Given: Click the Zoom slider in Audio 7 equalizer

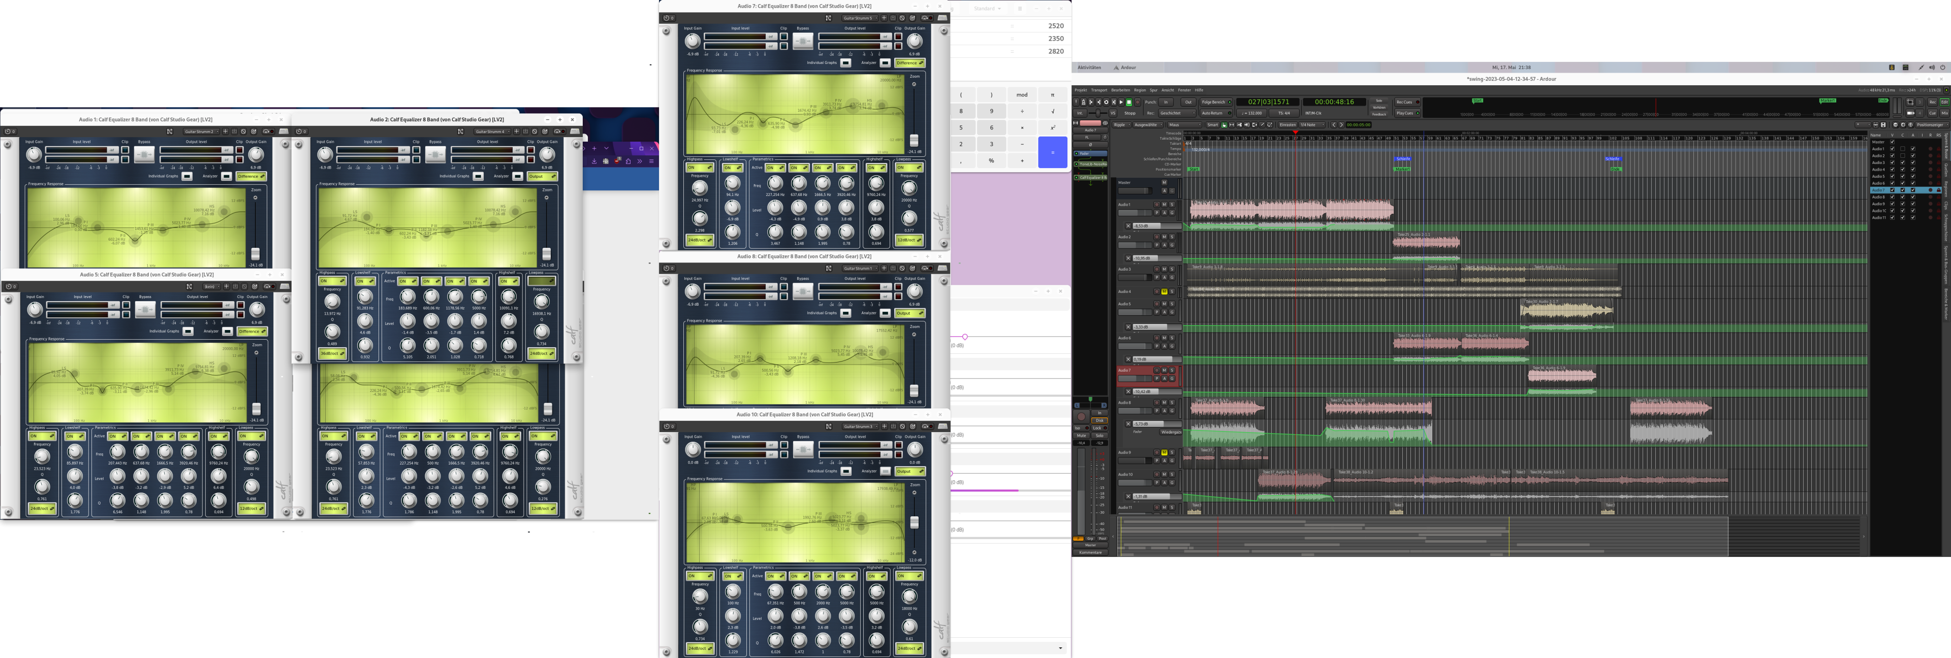Looking at the screenshot, I should 914,140.
